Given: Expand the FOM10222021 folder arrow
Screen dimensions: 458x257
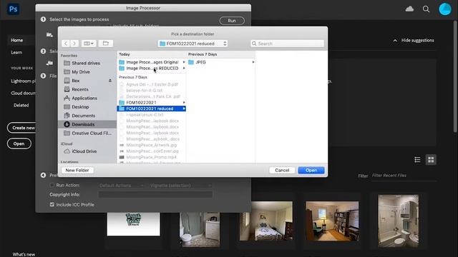Looking at the screenshot, I should 184,103.
